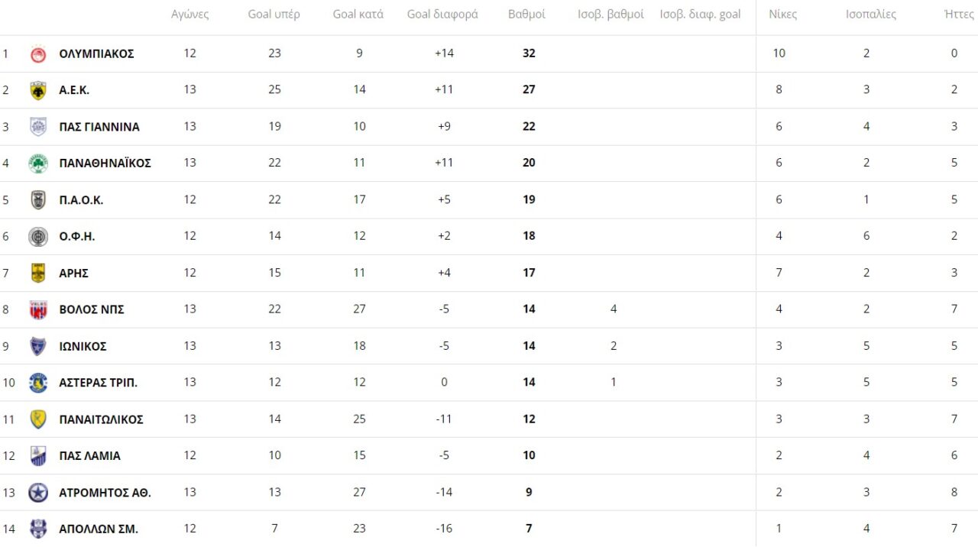Click the ΙΩΝΙΚΟΣ team crest icon

click(38, 346)
